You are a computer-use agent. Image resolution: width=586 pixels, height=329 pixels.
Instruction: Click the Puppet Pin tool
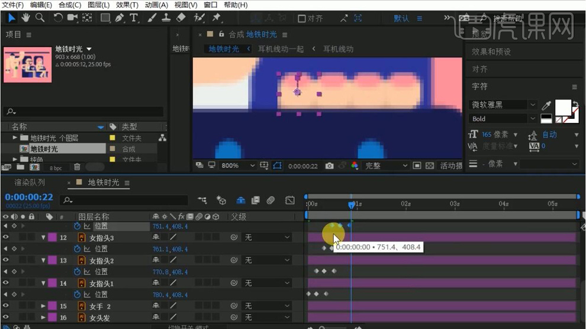pos(216,18)
